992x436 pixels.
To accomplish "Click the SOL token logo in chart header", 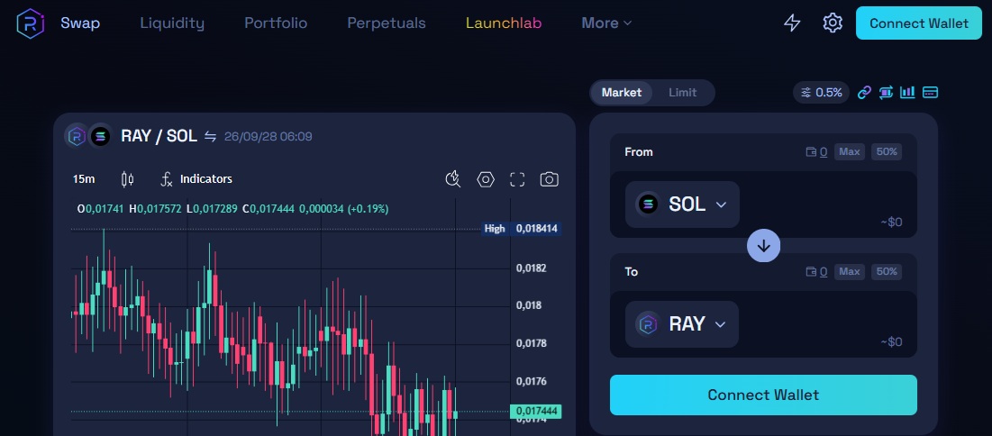I will [x=100, y=136].
